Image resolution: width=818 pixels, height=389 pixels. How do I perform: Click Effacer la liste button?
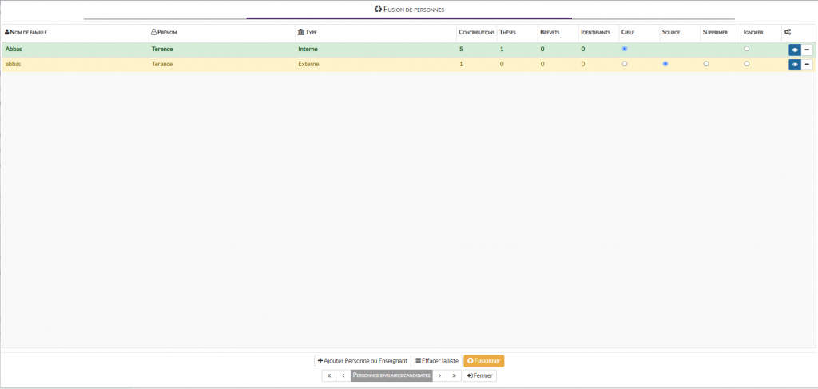click(x=436, y=361)
